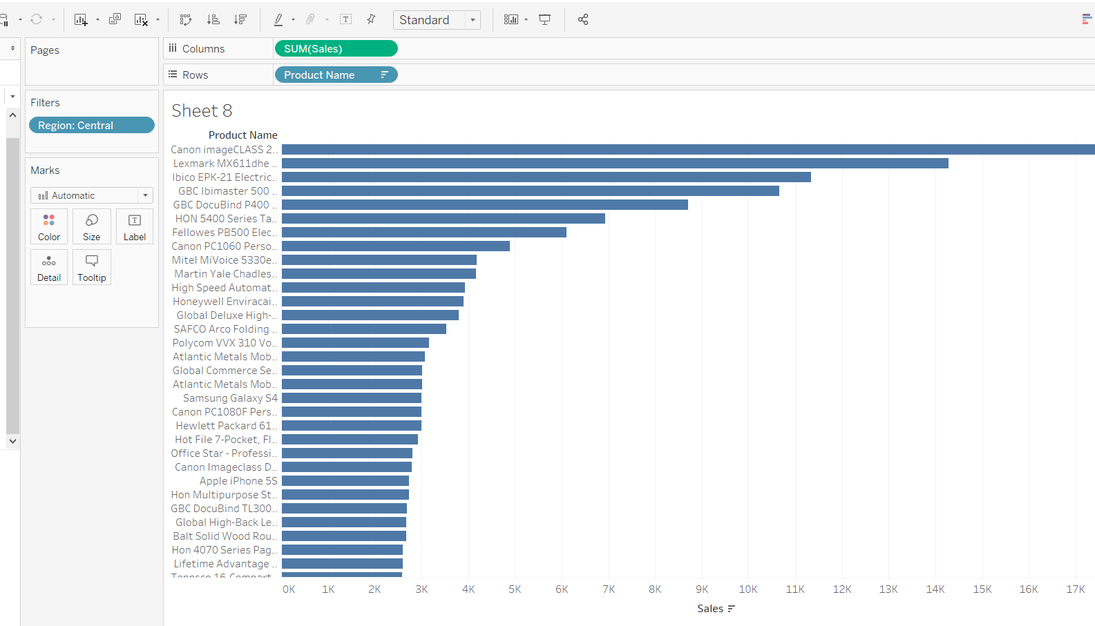Click the Mitel MiVoice 5330e bar
1095x626 pixels.
coord(379,260)
